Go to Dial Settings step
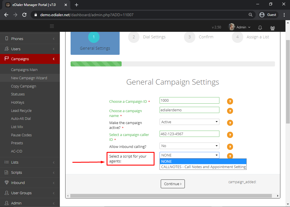The height and width of the screenshot is (207, 290). tap(147, 37)
